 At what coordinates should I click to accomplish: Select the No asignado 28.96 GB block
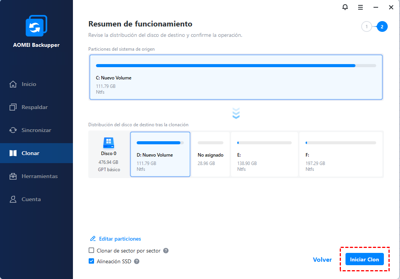[x=210, y=154]
